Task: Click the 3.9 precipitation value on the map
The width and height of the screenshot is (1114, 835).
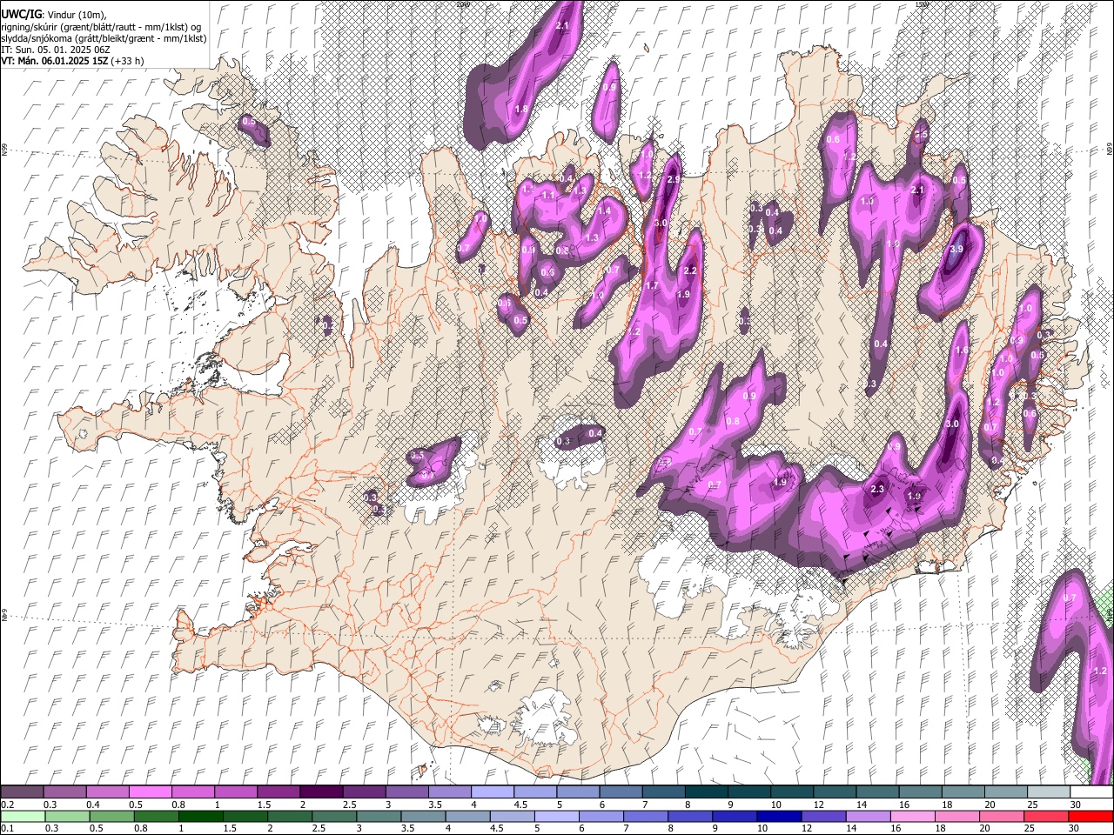Action: coord(957,249)
